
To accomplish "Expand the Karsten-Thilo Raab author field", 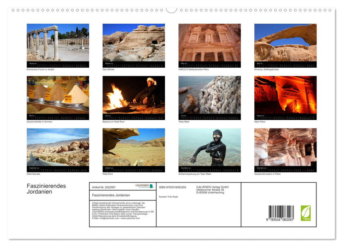I will pos(168,197).
